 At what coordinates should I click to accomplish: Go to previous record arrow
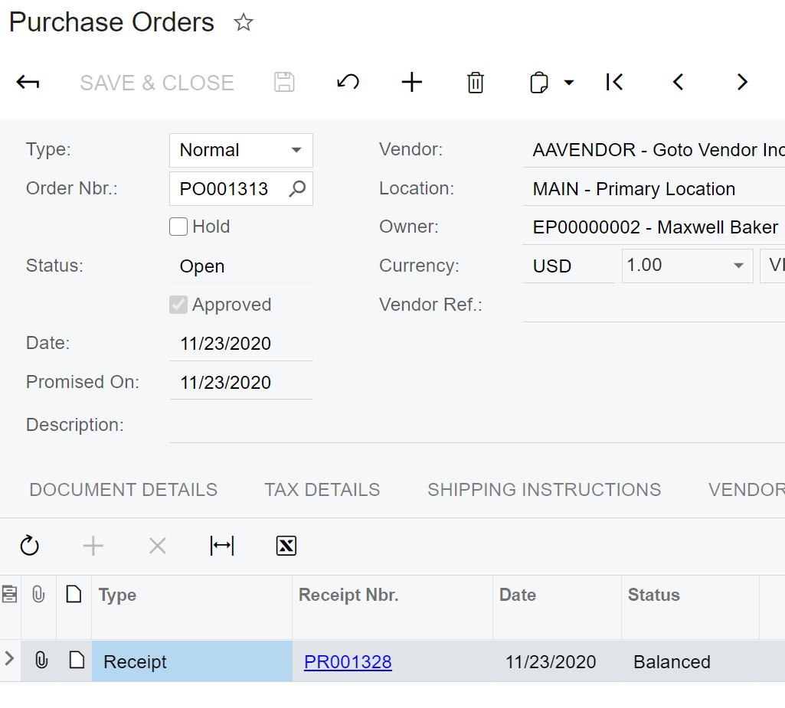coord(678,83)
